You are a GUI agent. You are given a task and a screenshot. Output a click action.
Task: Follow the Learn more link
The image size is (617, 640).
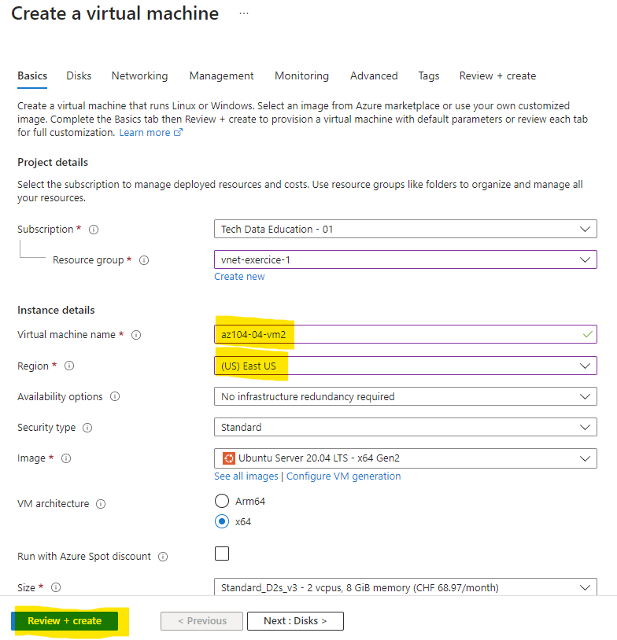point(145,133)
